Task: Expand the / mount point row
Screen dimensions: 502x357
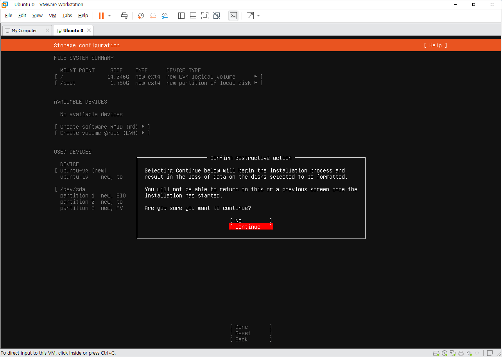Action: coord(159,77)
